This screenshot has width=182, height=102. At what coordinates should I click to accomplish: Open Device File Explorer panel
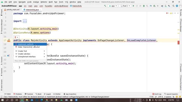[x=181, y=82]
